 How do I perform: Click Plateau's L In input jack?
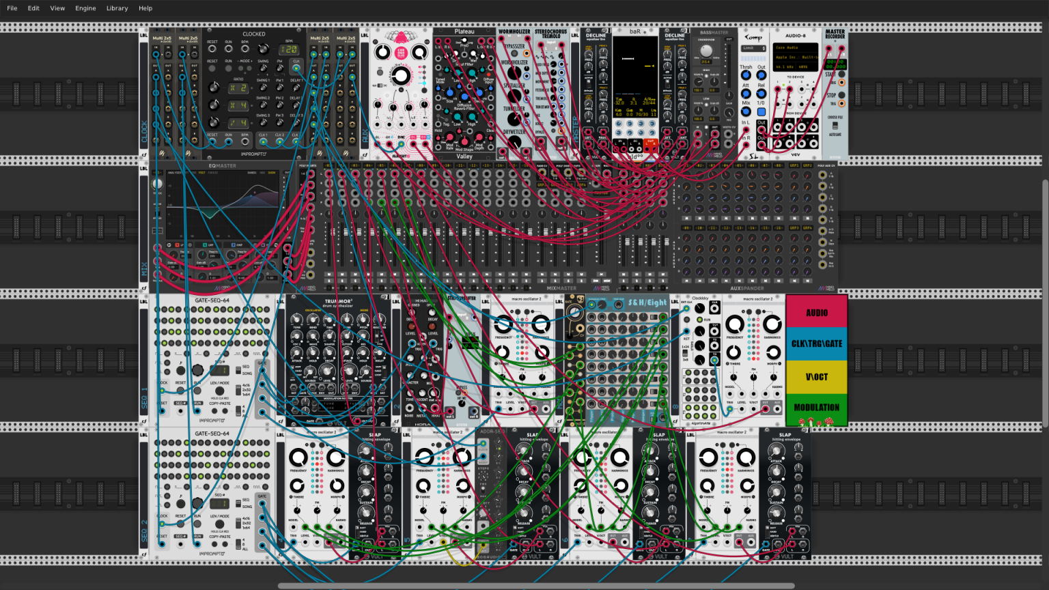coord(438,41)
